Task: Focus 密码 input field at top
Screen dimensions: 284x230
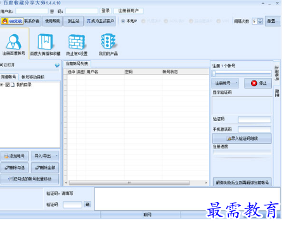Action: point(82,11)
